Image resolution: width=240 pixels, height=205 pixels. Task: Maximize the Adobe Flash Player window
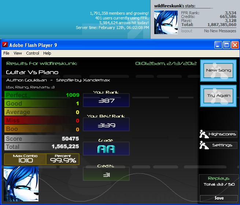click(226, 45)
